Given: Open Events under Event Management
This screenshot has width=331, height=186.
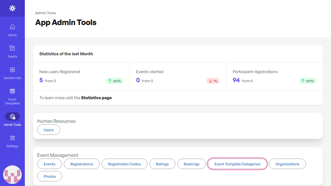Looking at the screenshot, I should pyautogui.click(x=49, y=164).
